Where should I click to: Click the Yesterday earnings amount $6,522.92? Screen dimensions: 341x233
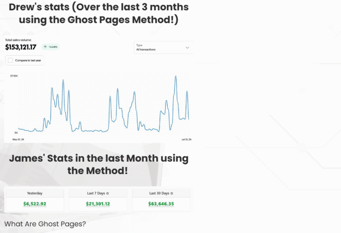coord(35,204)
